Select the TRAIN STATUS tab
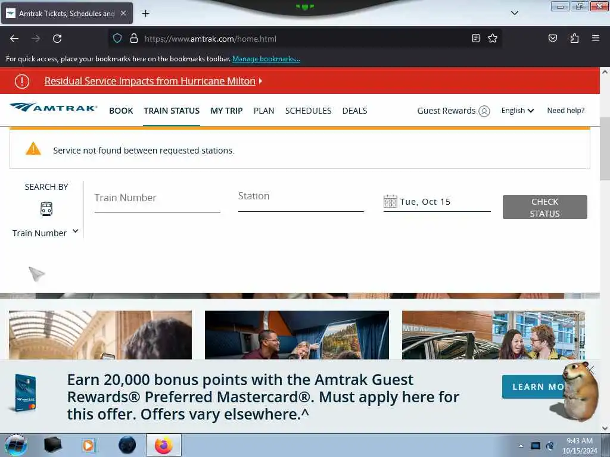This screenshot has height=457, width=610. (172, 111)
